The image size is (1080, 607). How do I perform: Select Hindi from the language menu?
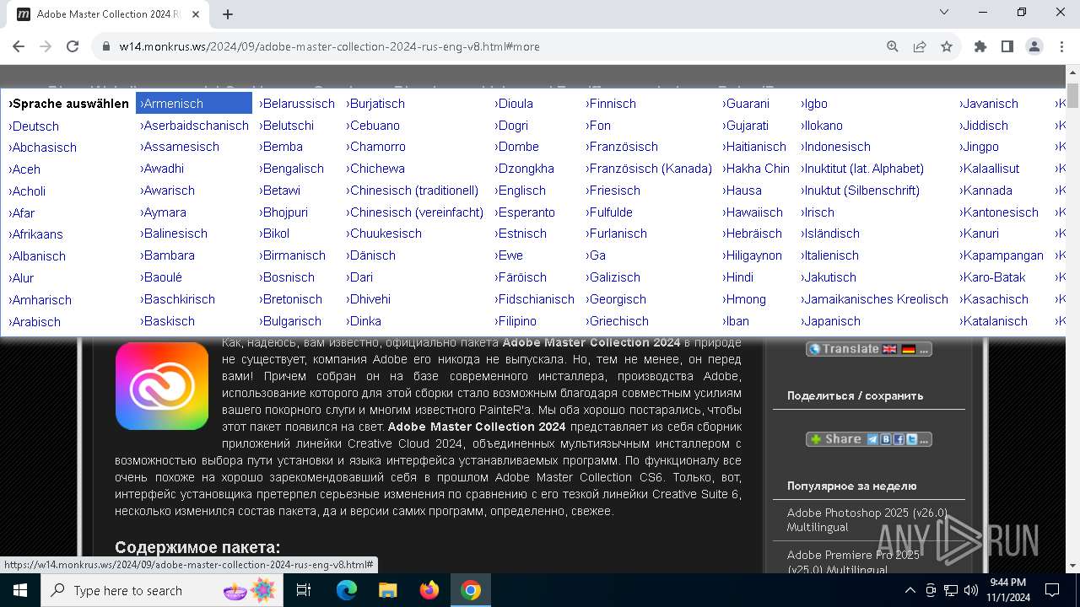pyautogui.click(x=738, y=277)
